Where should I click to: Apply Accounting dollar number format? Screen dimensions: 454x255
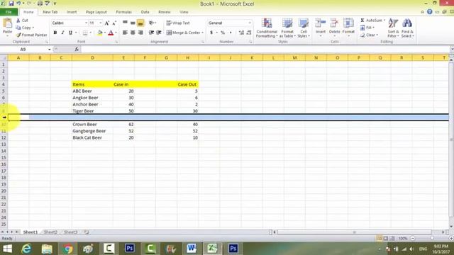[x=211, y=33]
